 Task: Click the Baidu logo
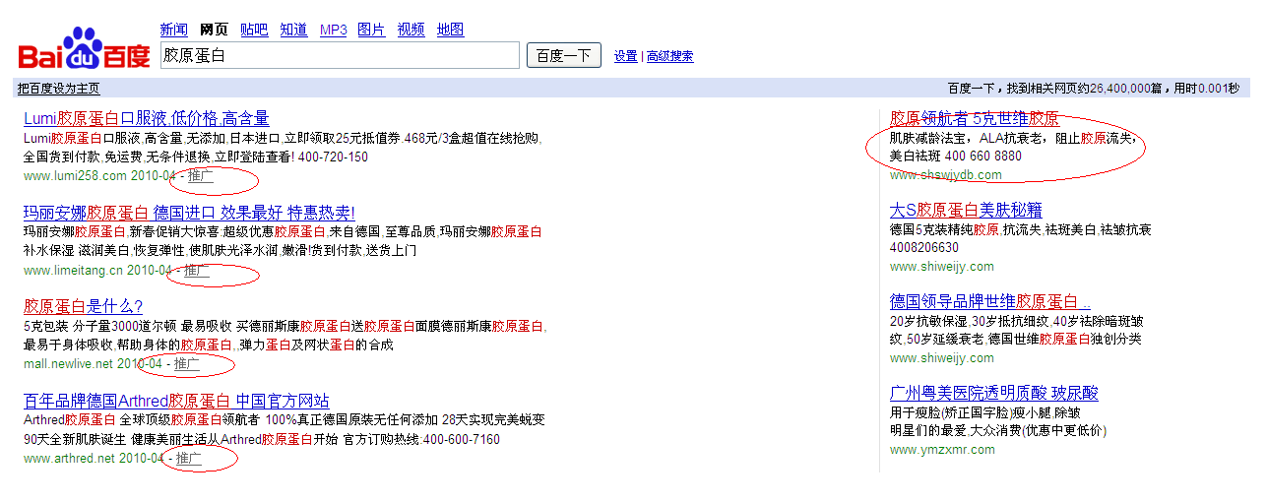tap(84, 50)
